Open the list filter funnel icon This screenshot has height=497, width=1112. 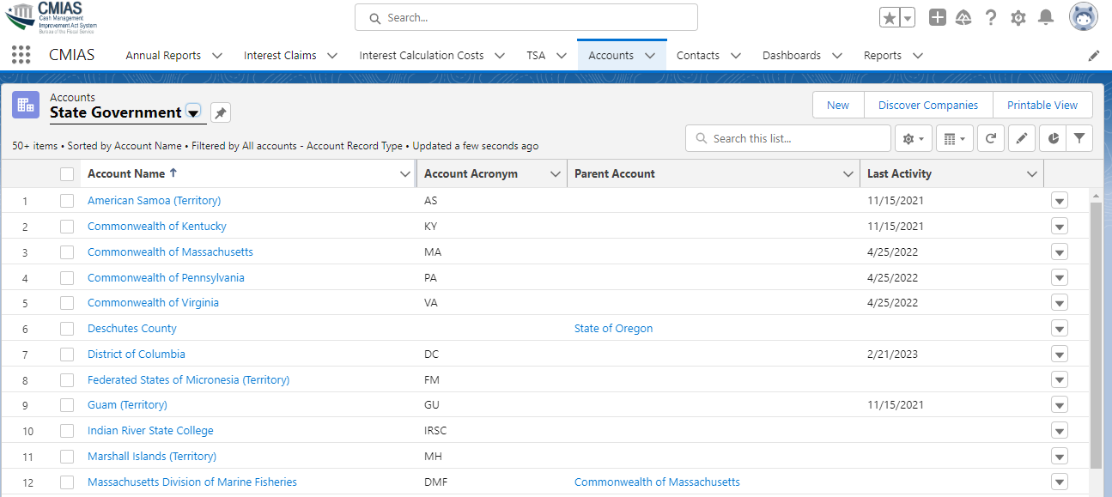coord(1079,138)
